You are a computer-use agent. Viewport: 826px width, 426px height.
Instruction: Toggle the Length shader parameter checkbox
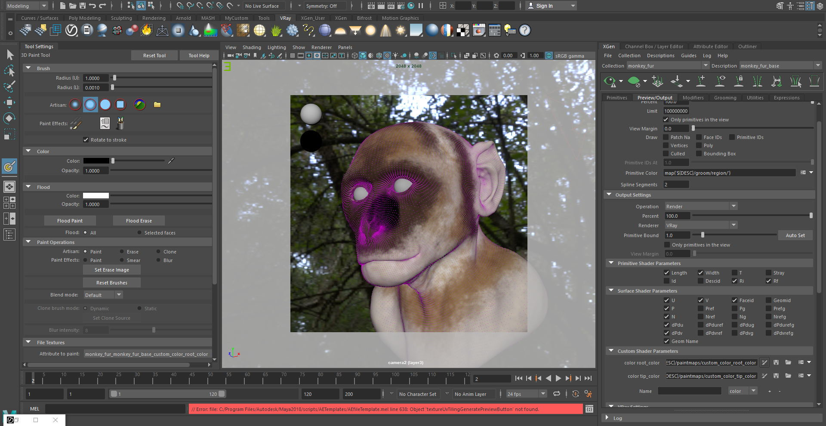pos(666,273)
